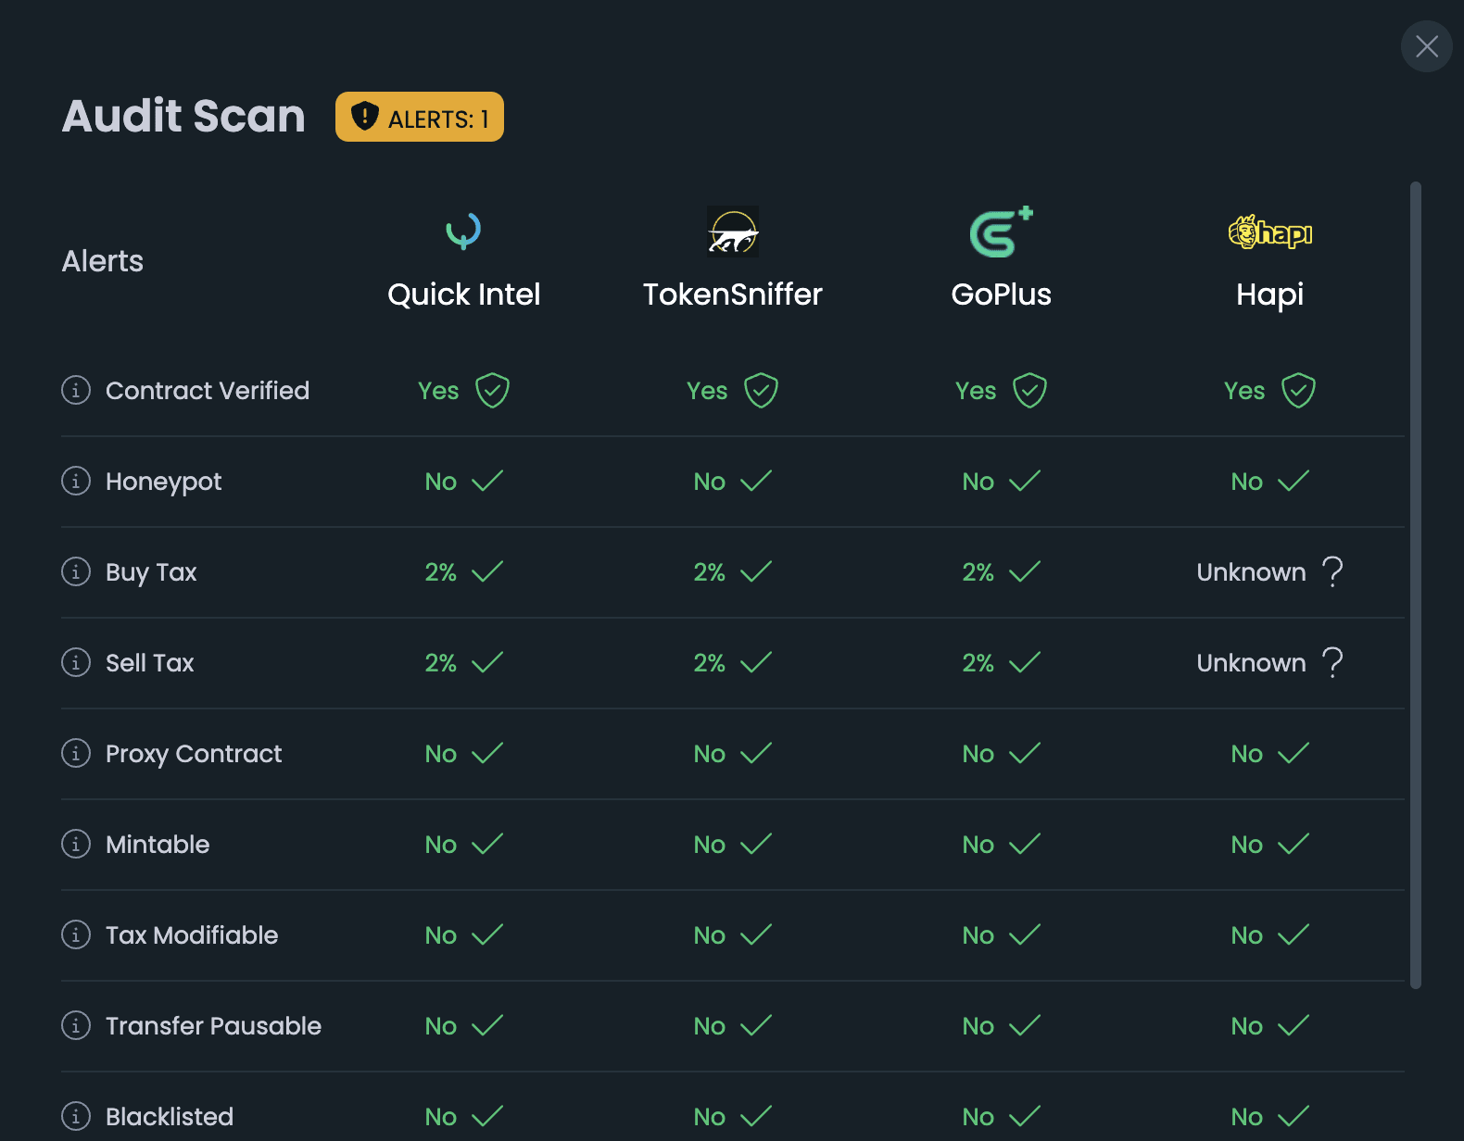This screenshot has width=1464, height=1141.
Task: Click Quick Intel Buy Tax 2% value
Action: [441, 572]
